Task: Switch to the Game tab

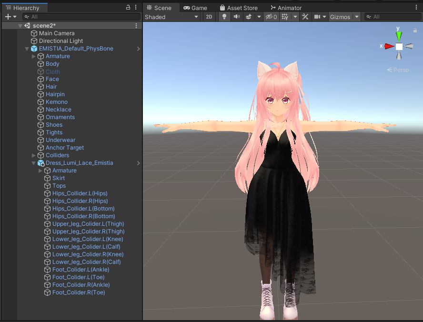Action: coord(195,8)
